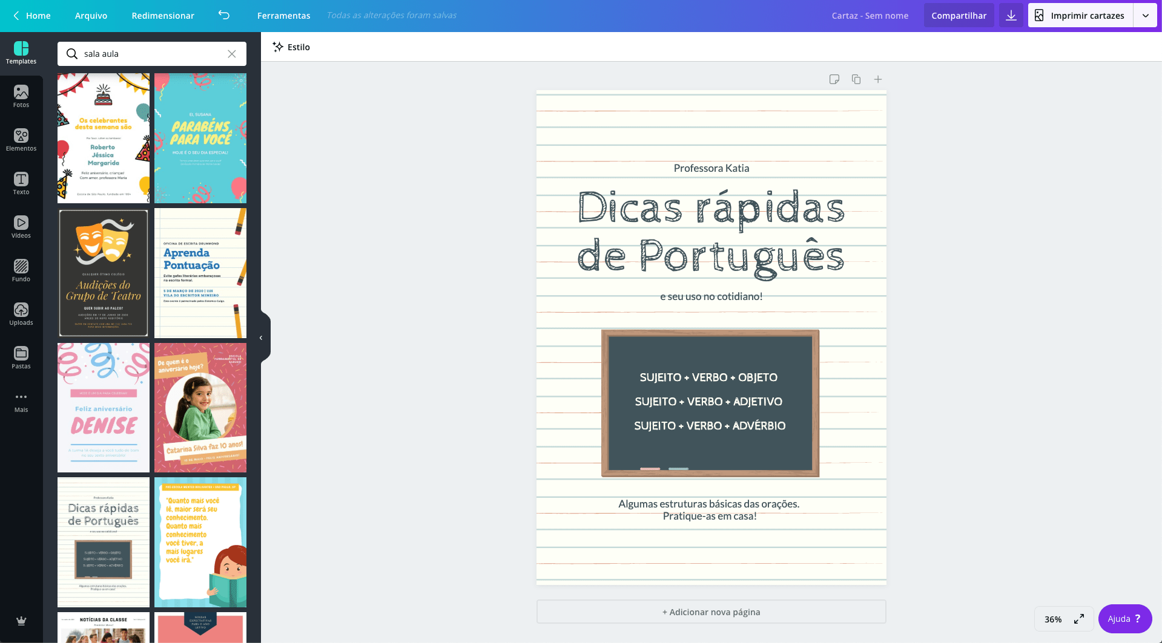The image size is (1162, 643).
Task: Select the Aprenda Pontuação template
Action: point(200,273)
